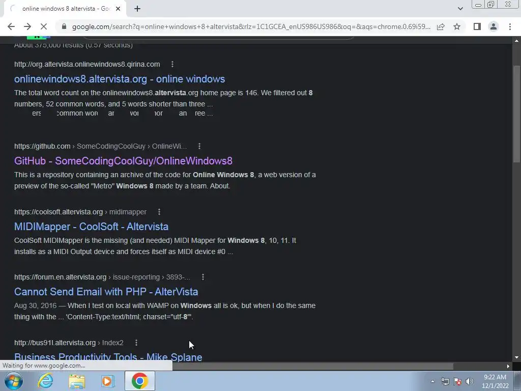Open 'Business Productivity Tools - Mike Splane' result
521x391 pixels.
108,357
